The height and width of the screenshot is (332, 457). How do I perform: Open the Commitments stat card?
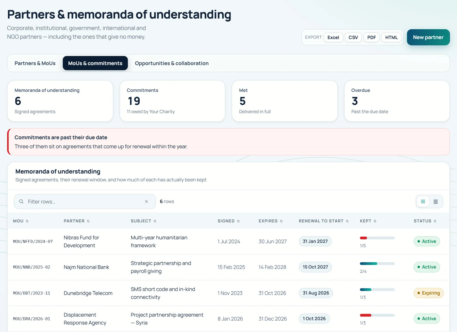[172, 101]
